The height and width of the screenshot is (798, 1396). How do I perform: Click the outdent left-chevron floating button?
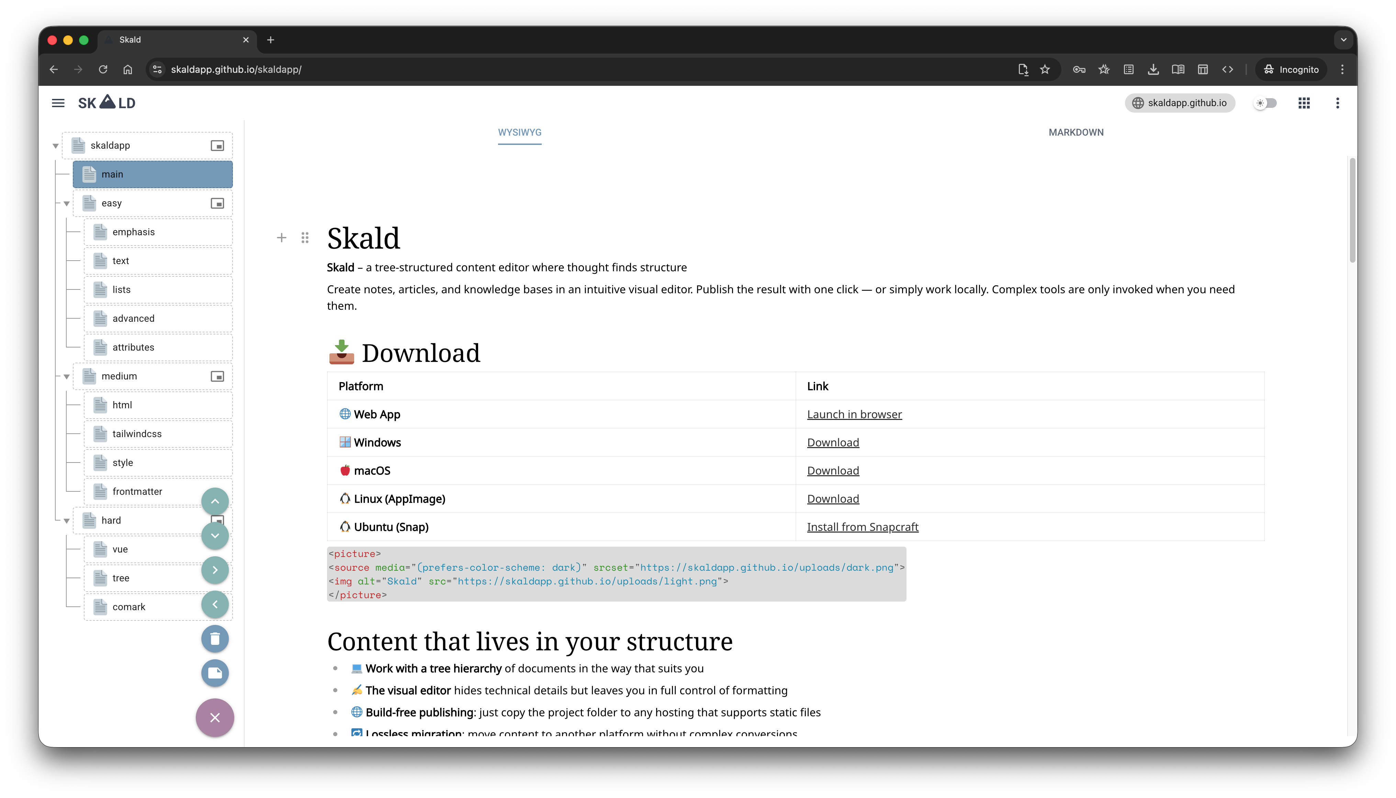point(215,605)
